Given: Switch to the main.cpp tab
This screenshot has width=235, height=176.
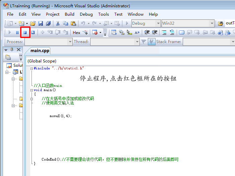Looking at the screenshot, I should tap(40, 50).
